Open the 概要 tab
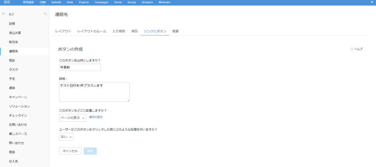Screen dimensions: 376x167 pos(175,31)
